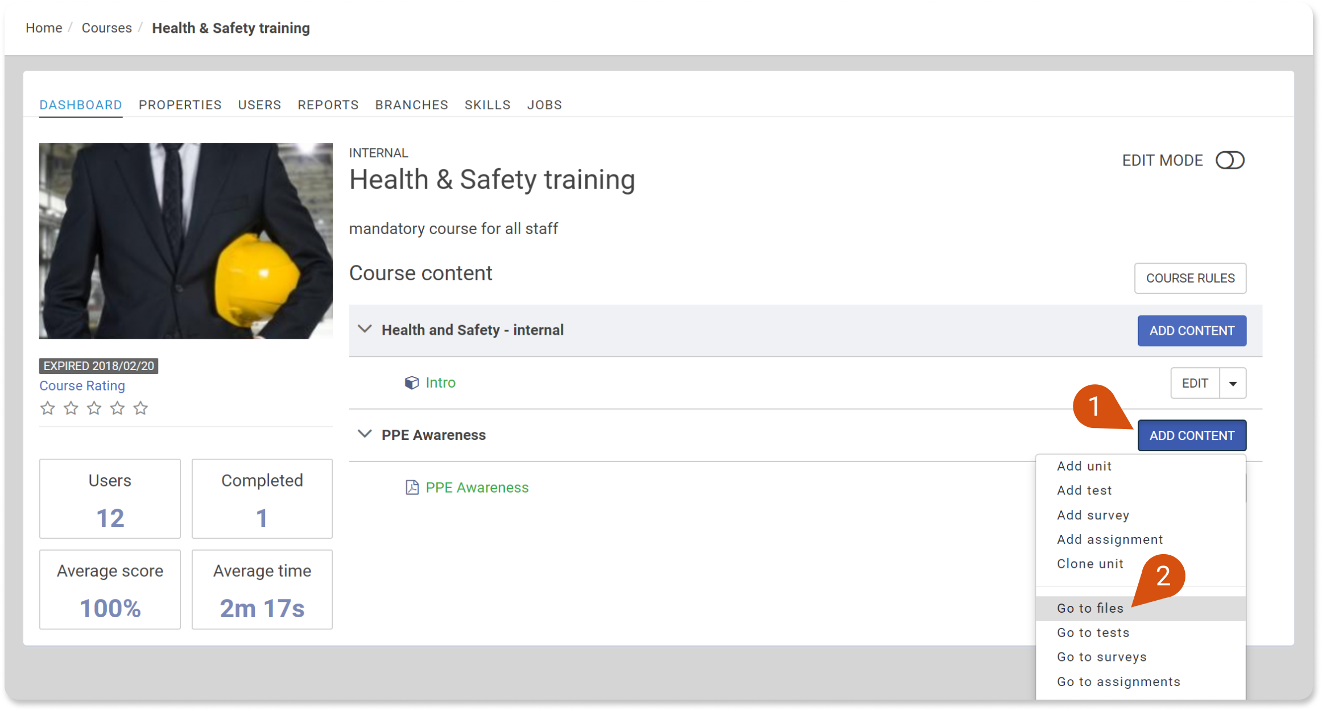Switch to the Jobs tab
Image resolution: width=1322 pixels, height=711 pixels.
[x=544, y=105]
